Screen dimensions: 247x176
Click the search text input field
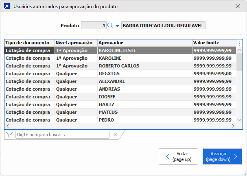pyautogui.click(x=62, y=135)
